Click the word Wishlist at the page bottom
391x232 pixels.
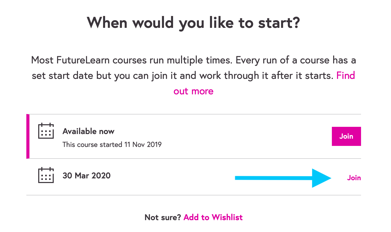tap(227, 217)
